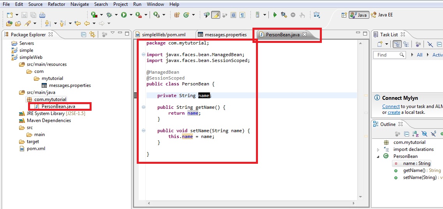Screen dimensions: 443x209
Task: Click the Back navigation arrow
Action: 87,23
